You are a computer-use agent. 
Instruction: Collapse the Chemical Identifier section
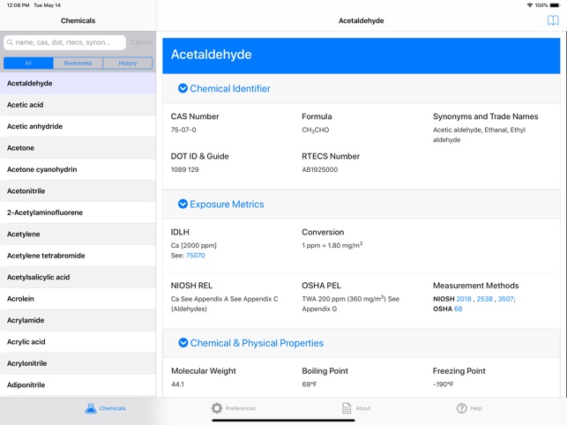click(183, 88)
